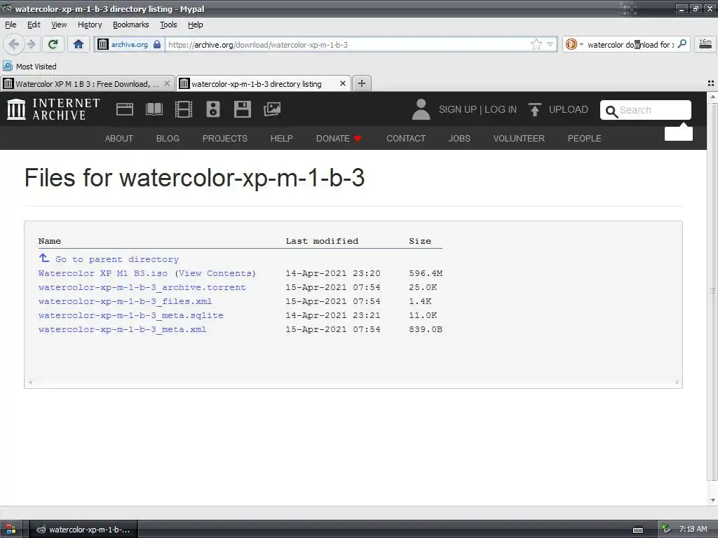
Task: Click the Start button on the taskbar
Action: pos(11,530)
